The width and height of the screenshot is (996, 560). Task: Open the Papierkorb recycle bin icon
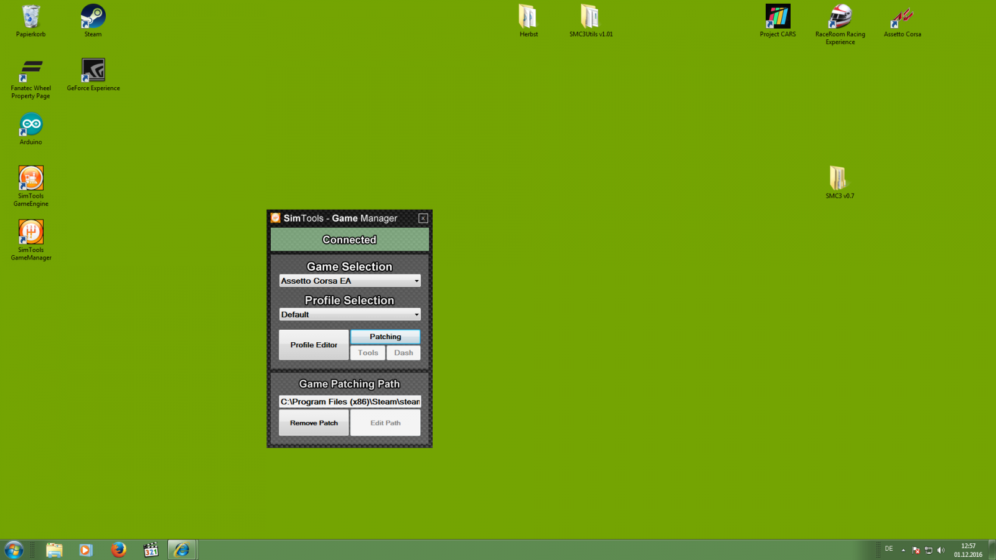click(31, 21)
